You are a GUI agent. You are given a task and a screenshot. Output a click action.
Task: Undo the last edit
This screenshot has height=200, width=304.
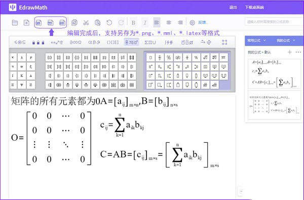109,23
